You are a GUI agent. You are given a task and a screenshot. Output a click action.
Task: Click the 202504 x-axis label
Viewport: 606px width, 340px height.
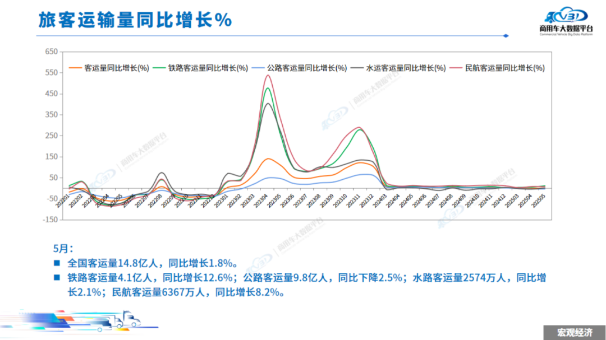525,201
